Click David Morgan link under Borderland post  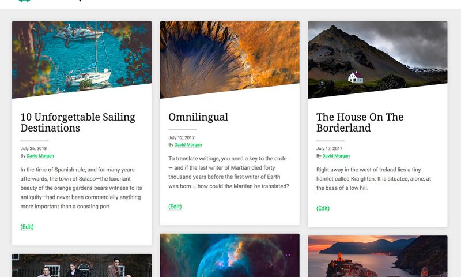(336, 156)
